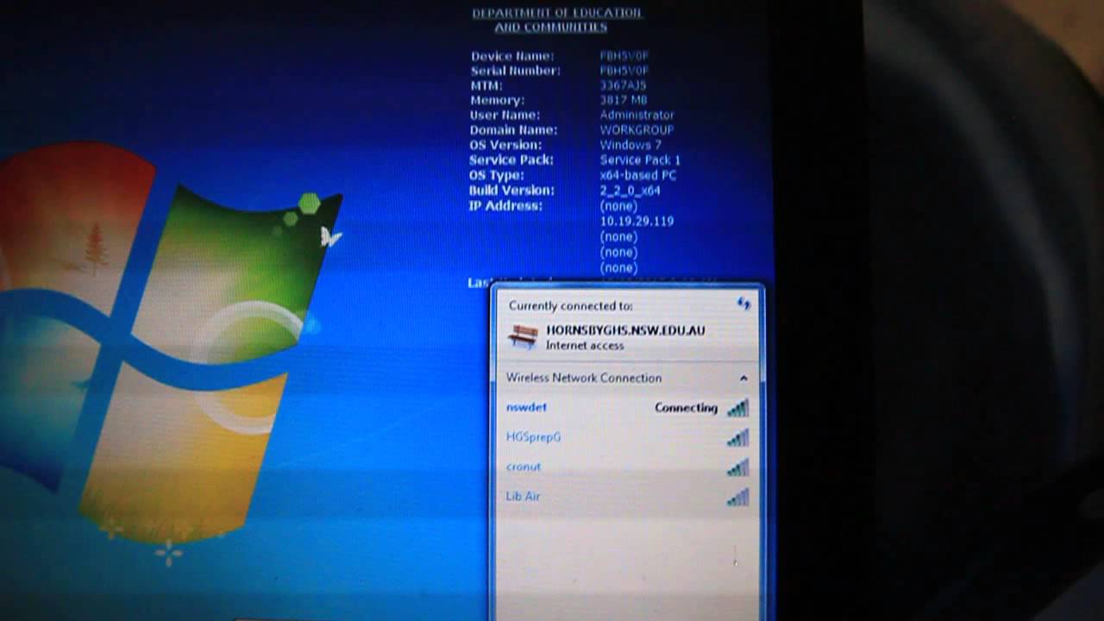Viewport: 1104px width, 621px height.
Task: Click the HGSprepG signal strength bars
Action: (x=737, y=438)
